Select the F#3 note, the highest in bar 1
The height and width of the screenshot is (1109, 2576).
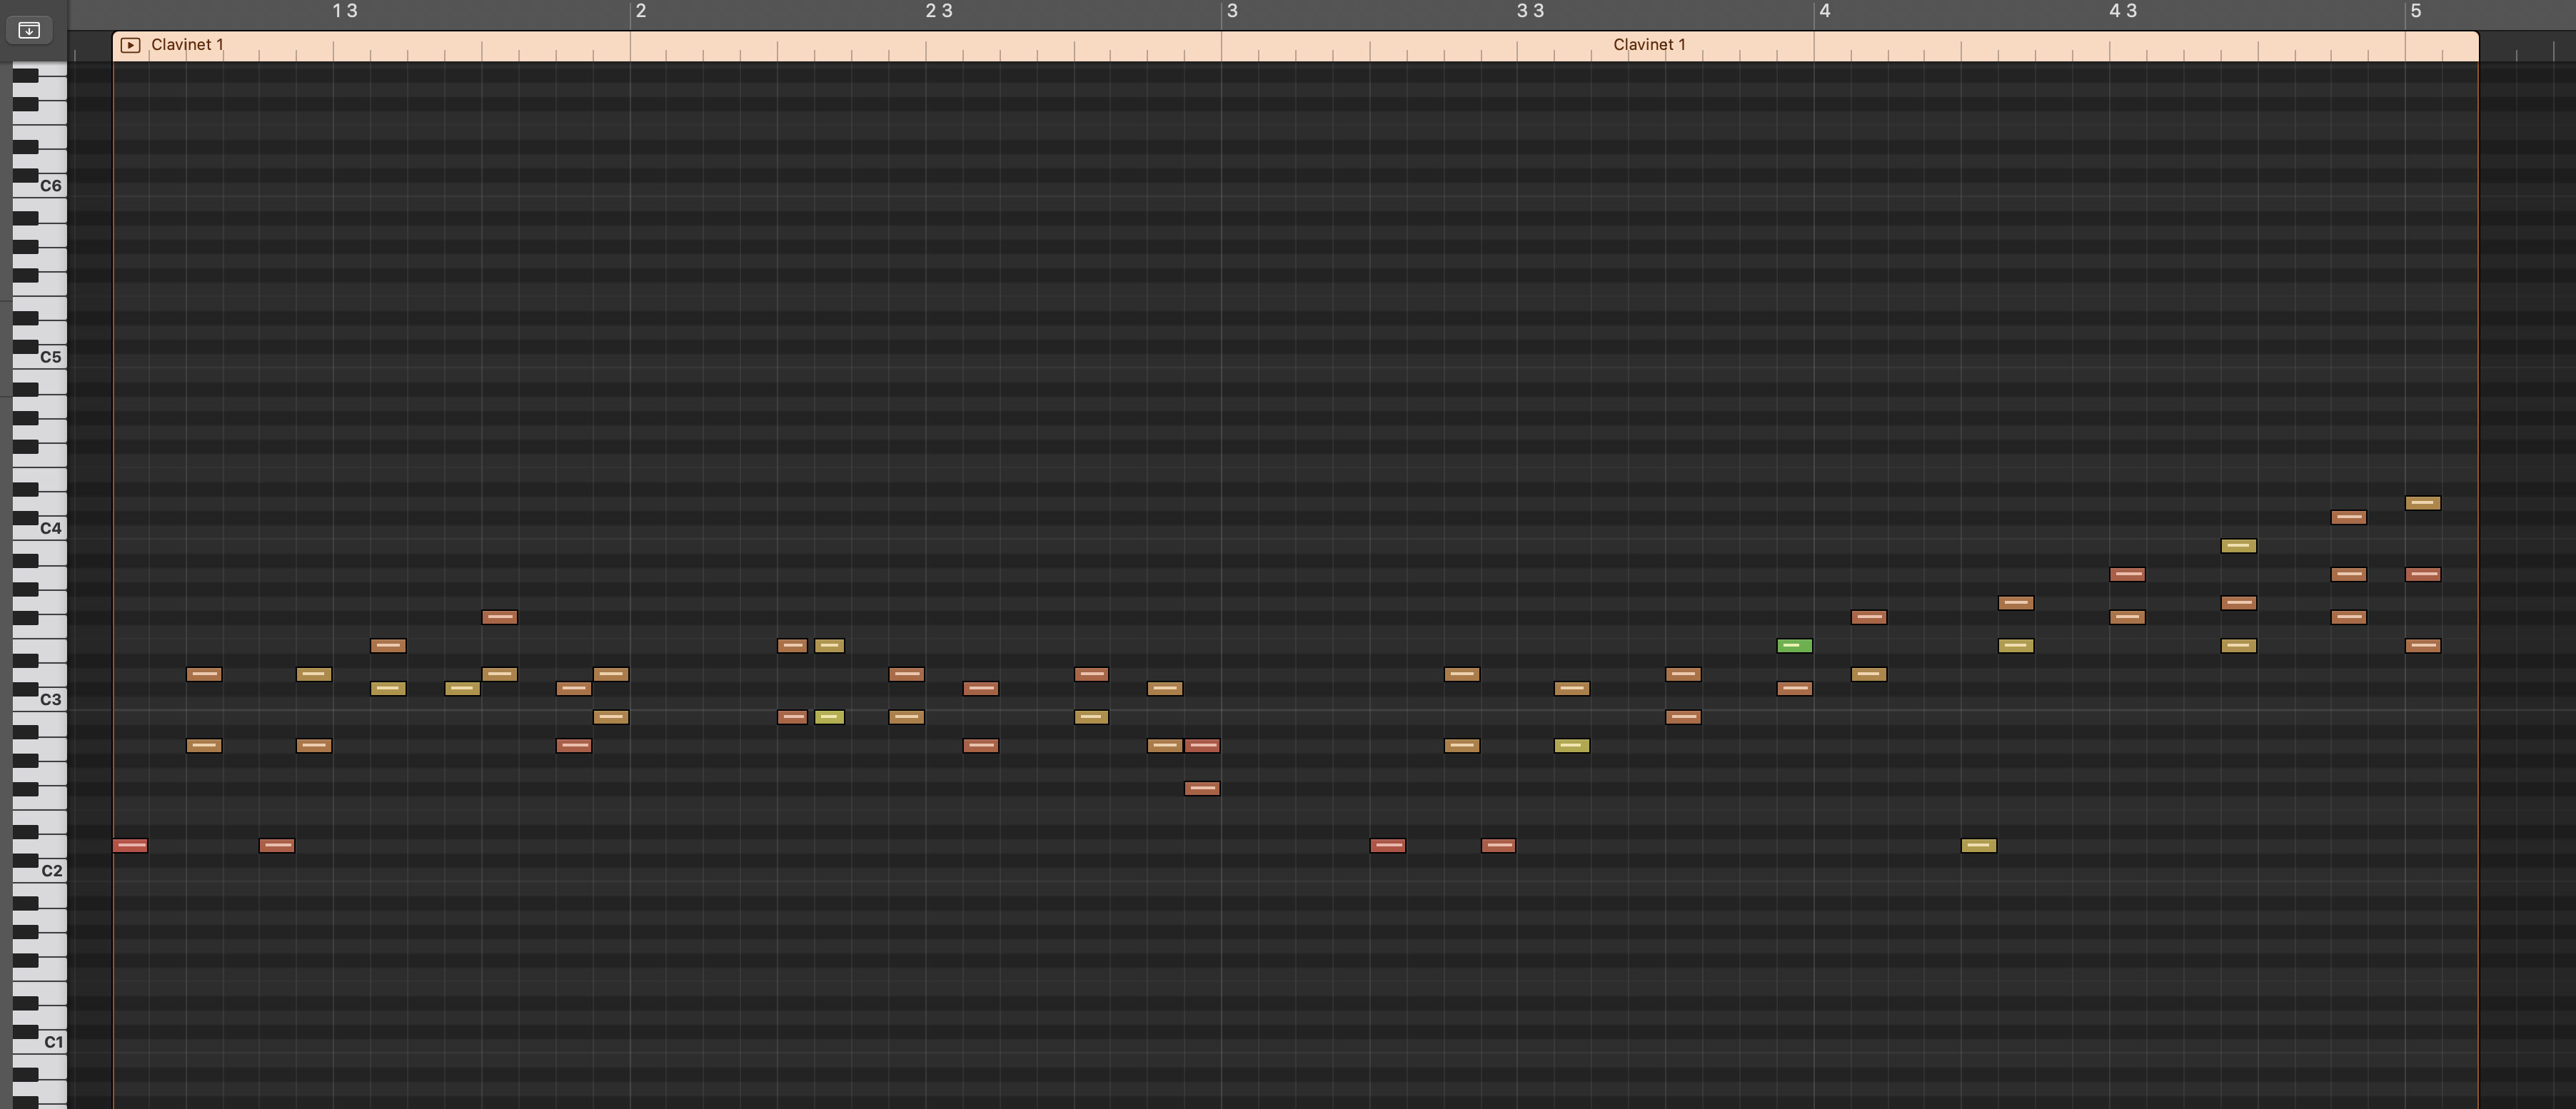[x=499, y=617]
